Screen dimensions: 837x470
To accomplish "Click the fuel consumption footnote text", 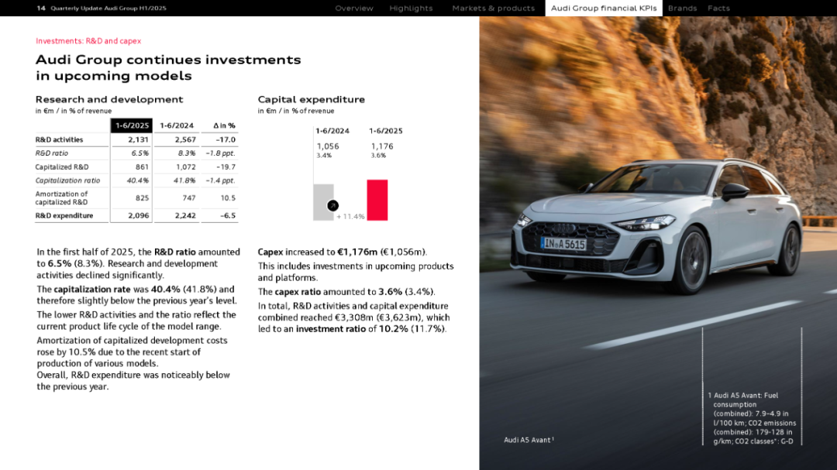I will coord(754,418).
